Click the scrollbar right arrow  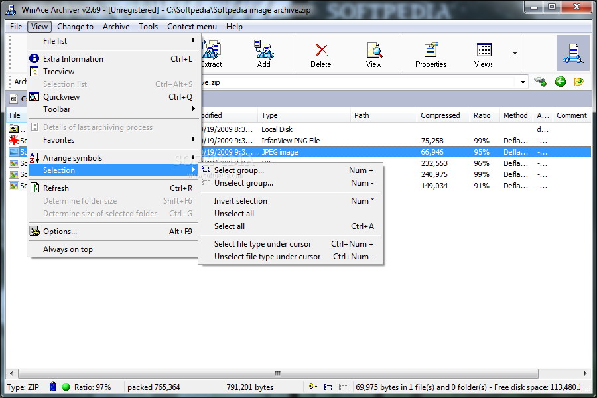(585, 373)
